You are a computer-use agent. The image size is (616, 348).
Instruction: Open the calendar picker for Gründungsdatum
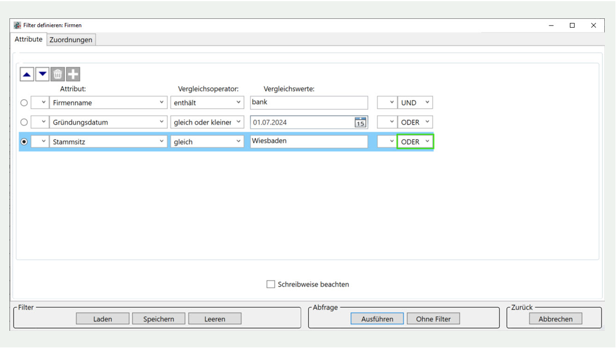coord(360,122)
